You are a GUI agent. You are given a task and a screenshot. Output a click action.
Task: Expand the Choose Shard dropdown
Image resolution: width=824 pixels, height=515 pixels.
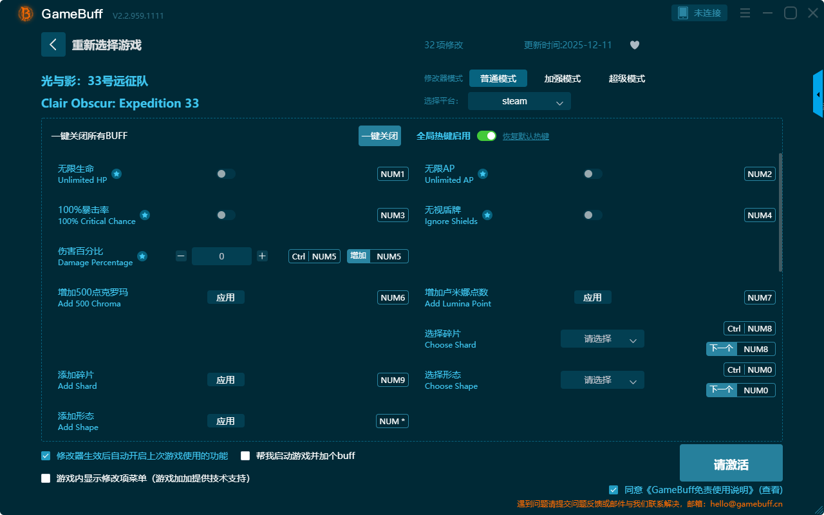[x=602, y=339]
